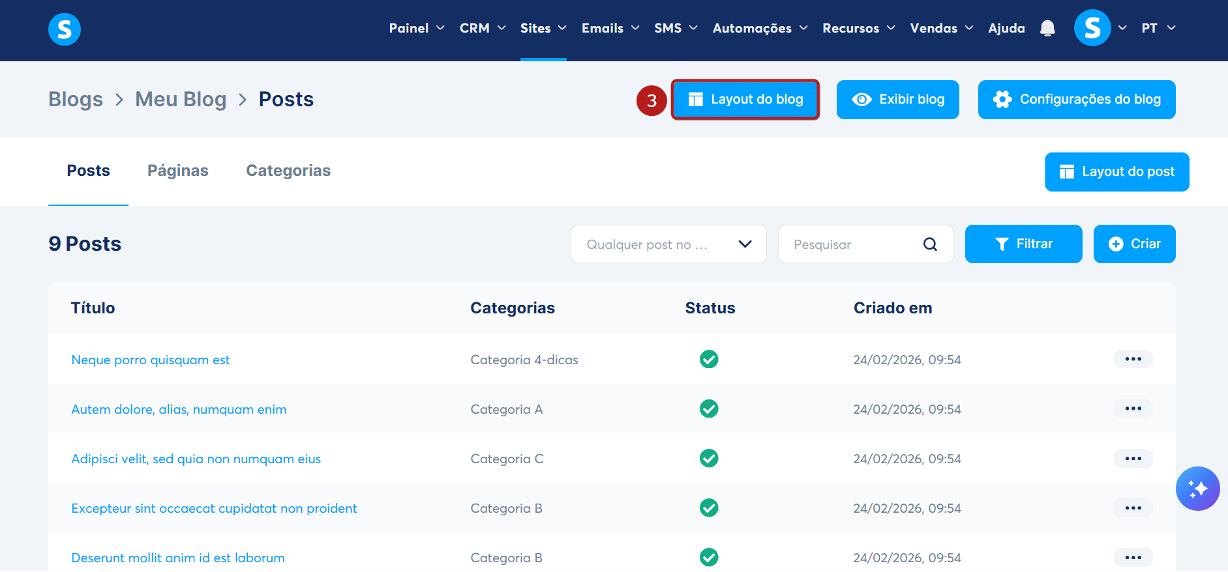This screenshot has height=572, width=1228.
Task: Expand the Automações menu
Action: pos(760,28)
